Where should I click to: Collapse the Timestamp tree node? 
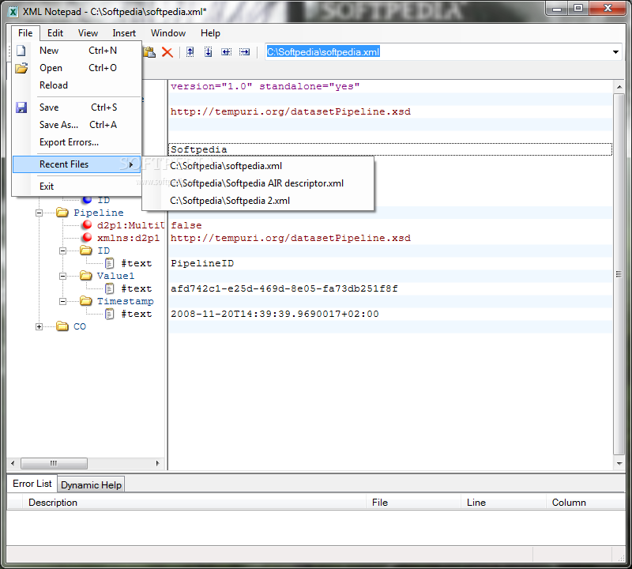tap(62, 301)
